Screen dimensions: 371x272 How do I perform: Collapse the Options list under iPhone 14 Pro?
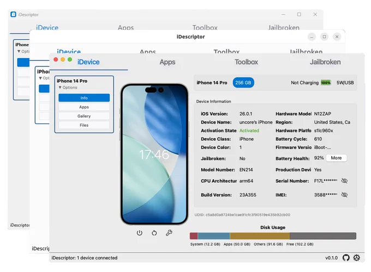[x=60, y=88]
